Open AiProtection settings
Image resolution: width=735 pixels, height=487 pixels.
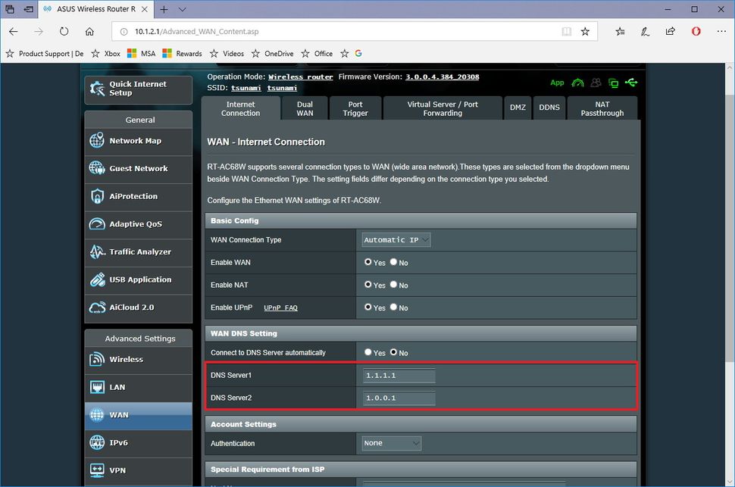(x=138, y=197)
